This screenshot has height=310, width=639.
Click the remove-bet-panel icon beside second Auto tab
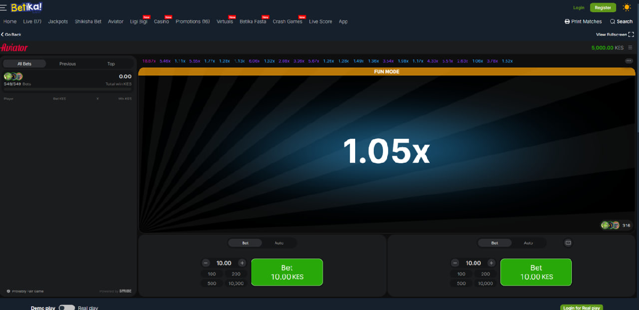[x=568, y=243]
